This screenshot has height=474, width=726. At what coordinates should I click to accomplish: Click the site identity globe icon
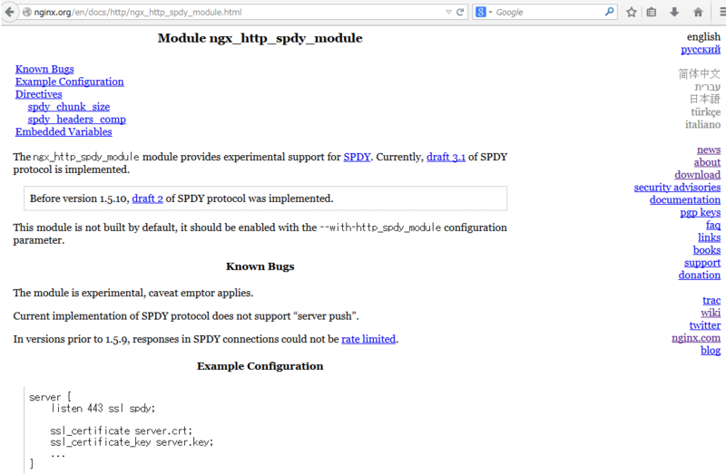point(27,12)
